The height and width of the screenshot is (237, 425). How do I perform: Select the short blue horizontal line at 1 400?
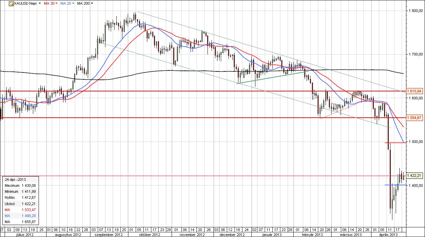[395, 185]
